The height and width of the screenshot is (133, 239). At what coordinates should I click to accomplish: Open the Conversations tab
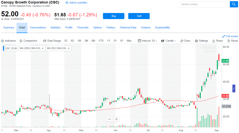tap(38, 27)
